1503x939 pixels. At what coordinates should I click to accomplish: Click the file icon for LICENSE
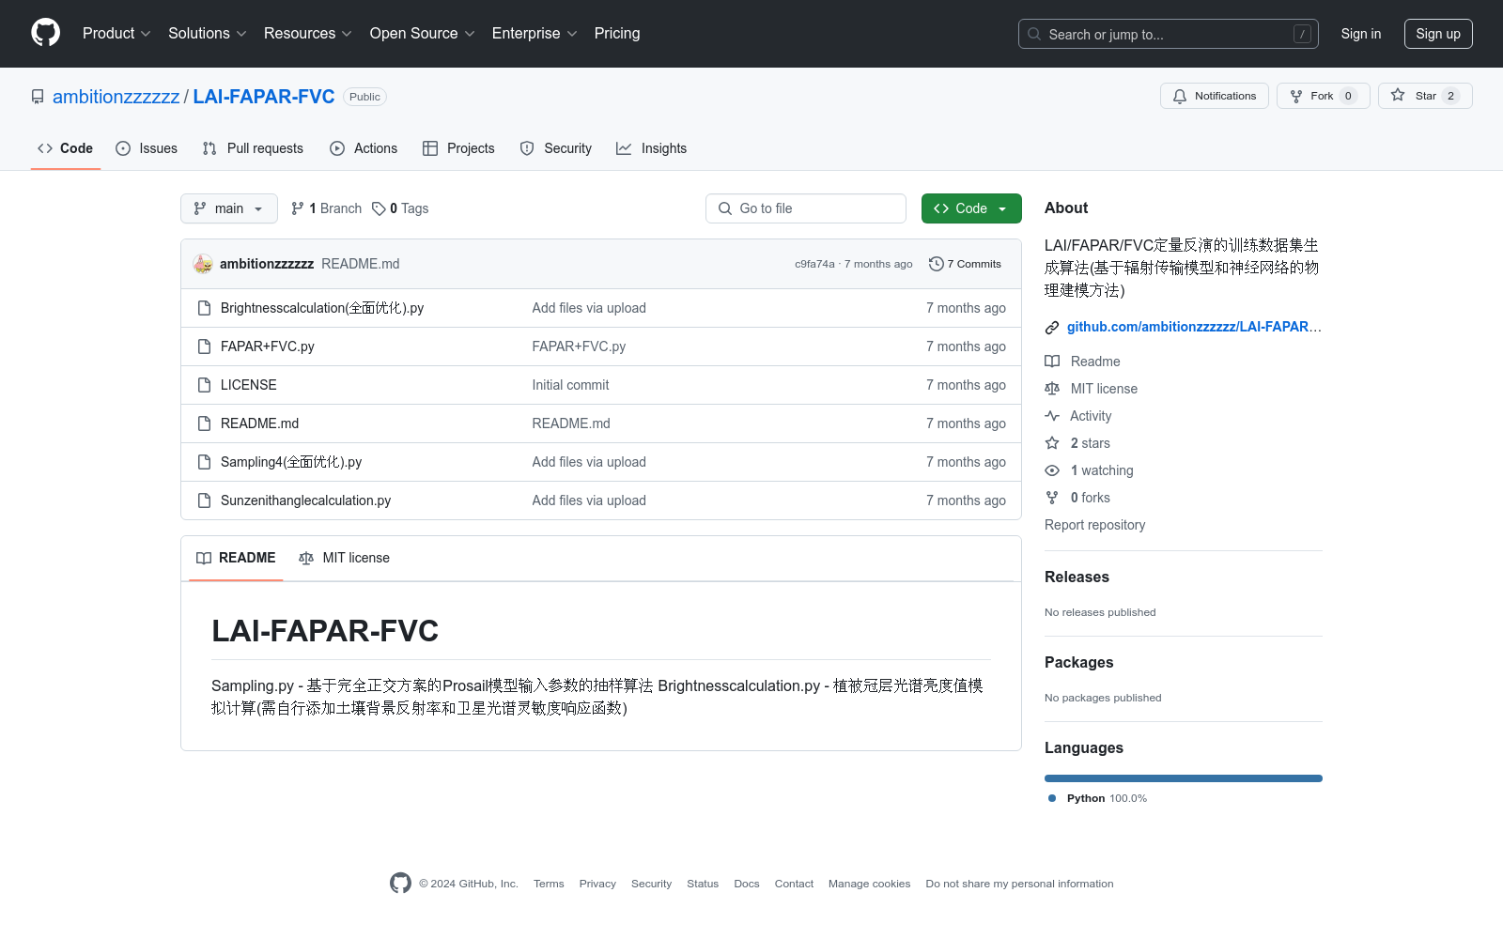point(204,385)
